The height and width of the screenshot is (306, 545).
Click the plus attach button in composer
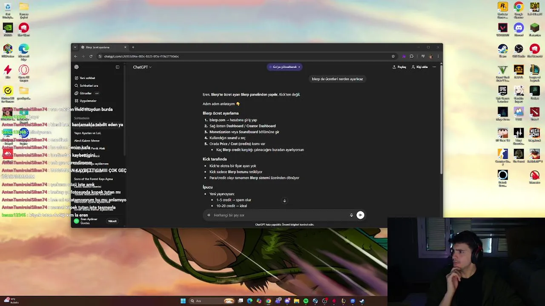[x=209, y=215]
